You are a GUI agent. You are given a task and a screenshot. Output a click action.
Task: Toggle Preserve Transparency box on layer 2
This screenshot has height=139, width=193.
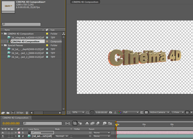coord(71,136)
